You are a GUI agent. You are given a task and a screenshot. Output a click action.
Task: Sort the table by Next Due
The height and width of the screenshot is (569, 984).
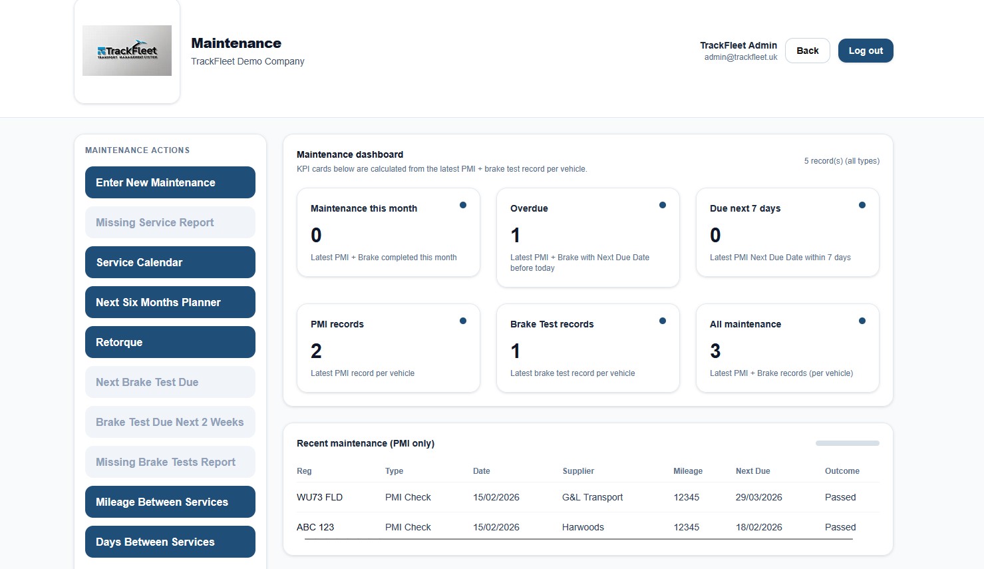[x=752, y=471]
